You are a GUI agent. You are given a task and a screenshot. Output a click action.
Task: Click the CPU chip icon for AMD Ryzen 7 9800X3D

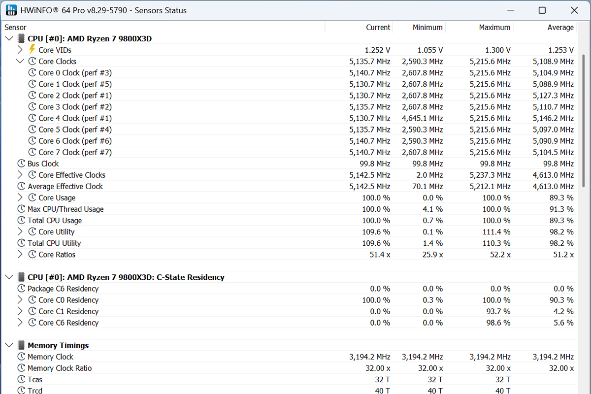(21, 38)
